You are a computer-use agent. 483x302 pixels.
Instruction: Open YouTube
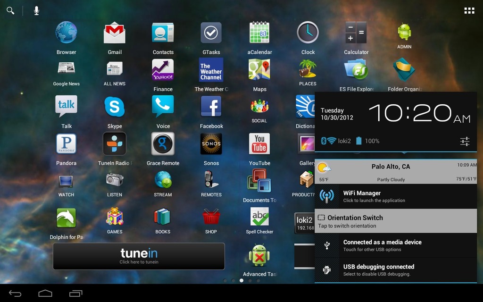tap(259, 143)
